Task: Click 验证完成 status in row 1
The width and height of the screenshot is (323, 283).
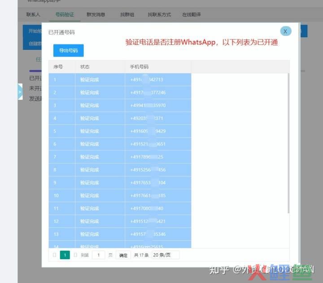Action: click(x=89, y=80)
